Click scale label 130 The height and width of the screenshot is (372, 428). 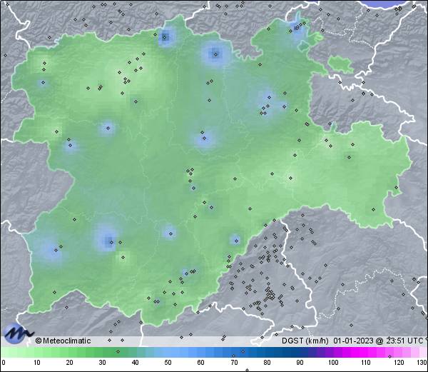tap(422, 363)
